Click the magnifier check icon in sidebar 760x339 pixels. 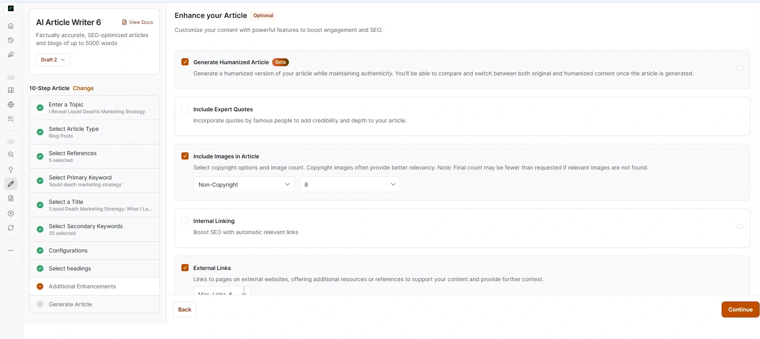(11, 154)
